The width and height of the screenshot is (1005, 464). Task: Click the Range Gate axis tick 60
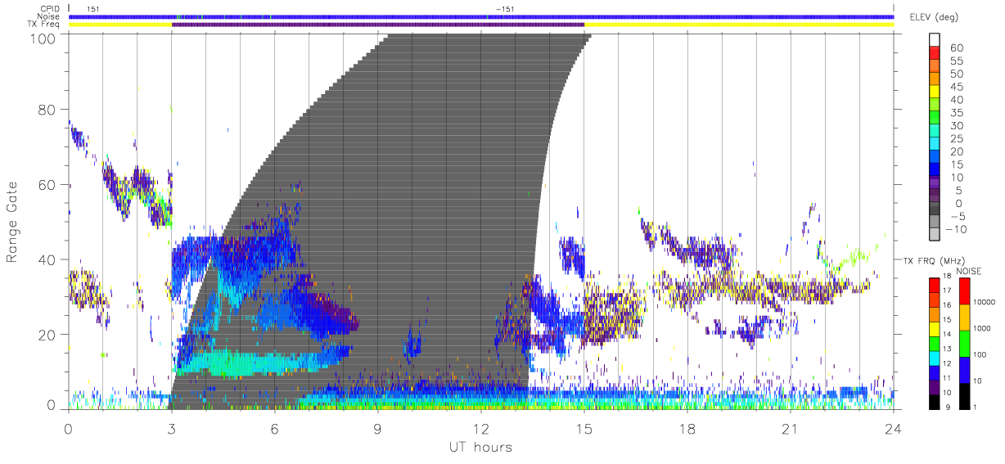[47, 184]
